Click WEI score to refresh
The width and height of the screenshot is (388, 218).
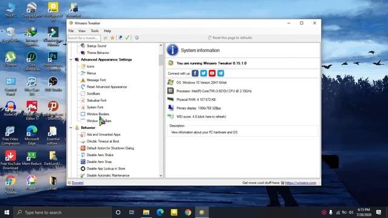(201, 117)
